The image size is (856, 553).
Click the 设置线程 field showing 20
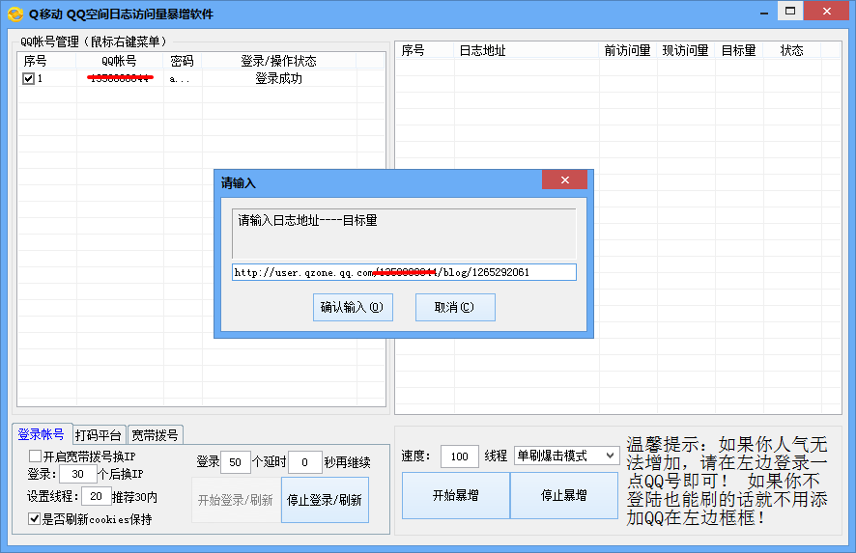pyautogui.click(x=96, y=496)
